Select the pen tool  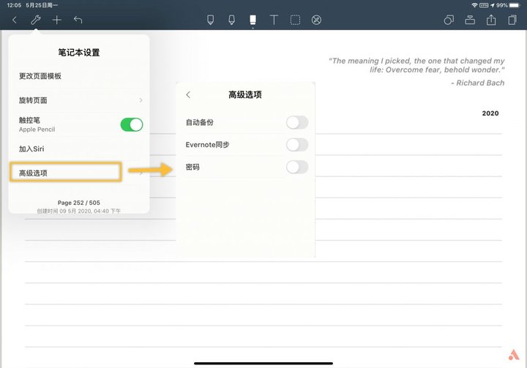pos(210,20)
